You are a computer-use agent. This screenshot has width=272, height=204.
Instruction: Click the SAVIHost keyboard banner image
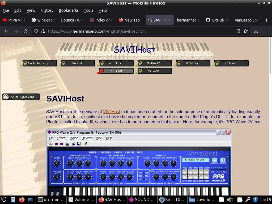(x=134, y=51)
